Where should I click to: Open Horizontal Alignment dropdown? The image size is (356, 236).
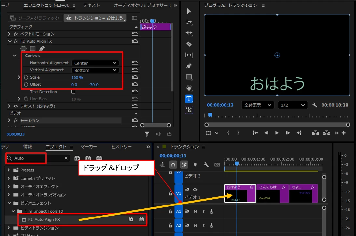click(x=95, y=63)
